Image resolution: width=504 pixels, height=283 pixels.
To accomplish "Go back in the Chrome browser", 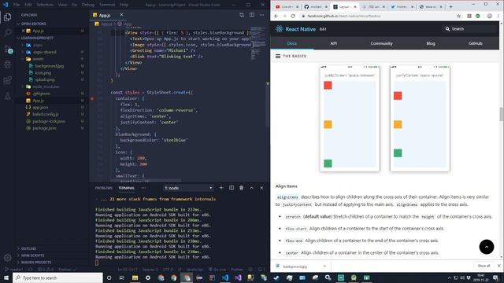I will (276, 16).
